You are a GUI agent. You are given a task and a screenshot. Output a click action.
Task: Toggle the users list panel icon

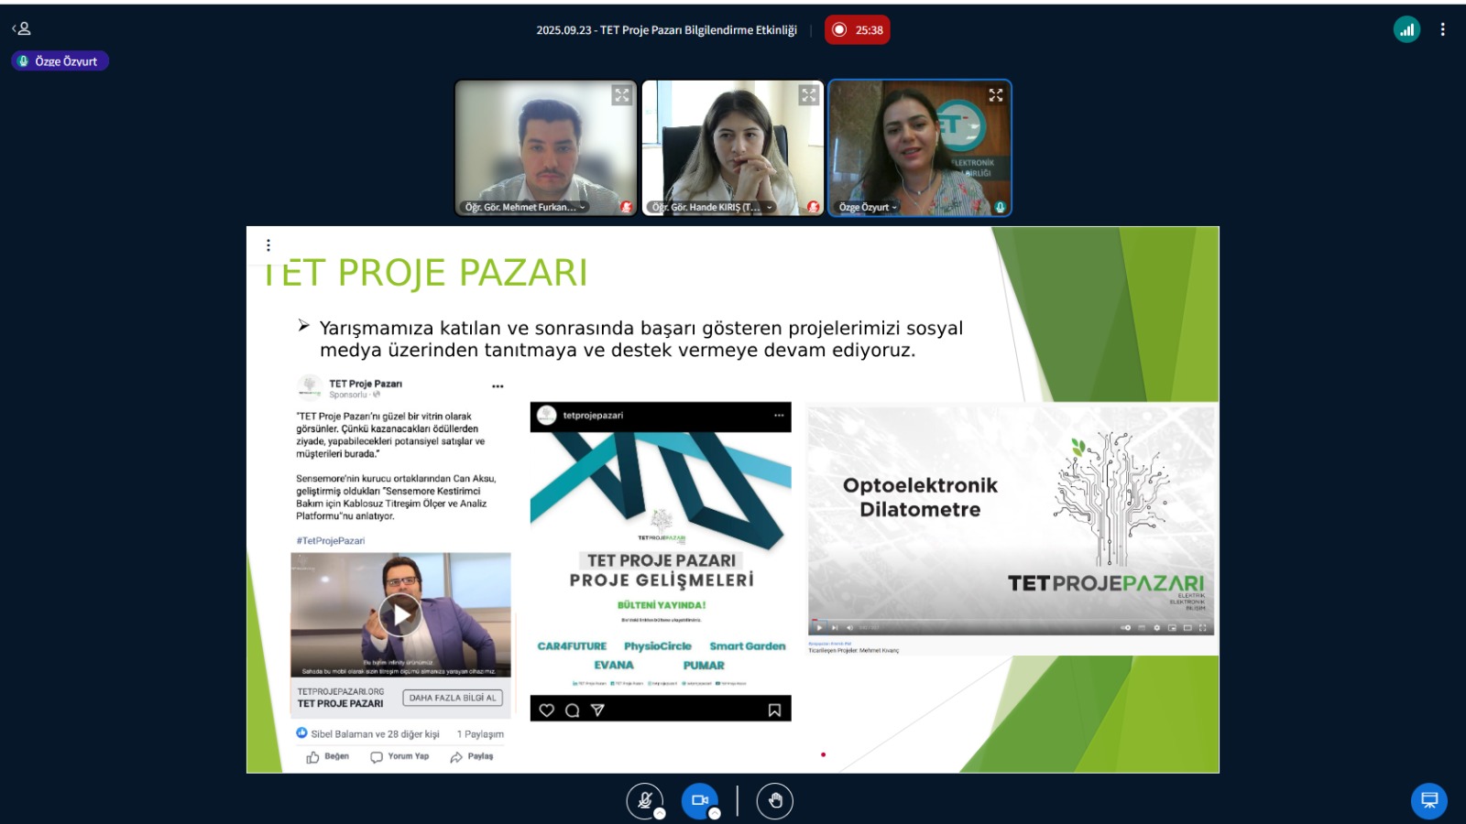(x=21, y=29)
